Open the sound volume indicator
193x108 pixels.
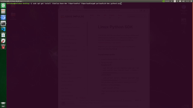[x=183, y=1]
